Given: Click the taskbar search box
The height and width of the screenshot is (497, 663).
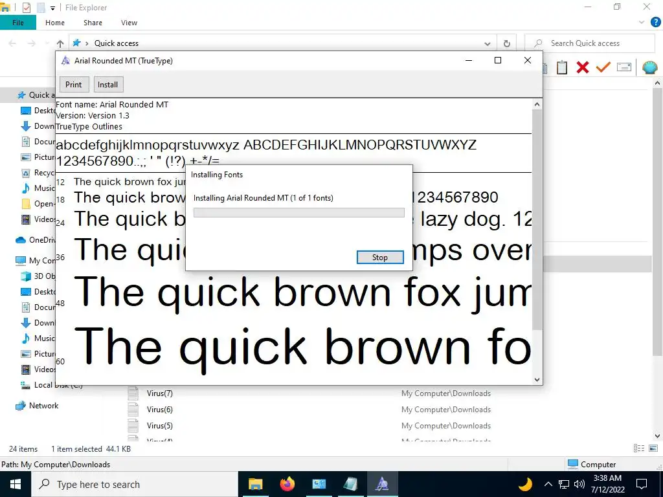Looking at the screenshot, I should (135, 484).
